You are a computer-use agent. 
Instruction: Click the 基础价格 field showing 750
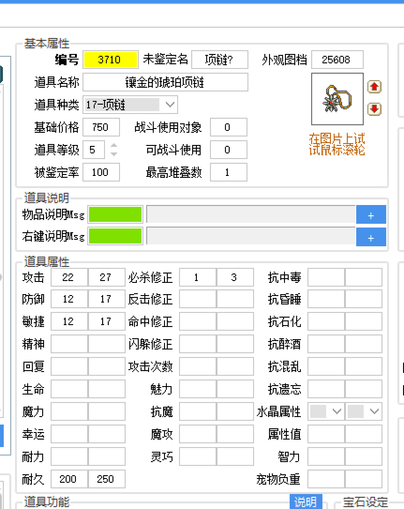point(101,127)
